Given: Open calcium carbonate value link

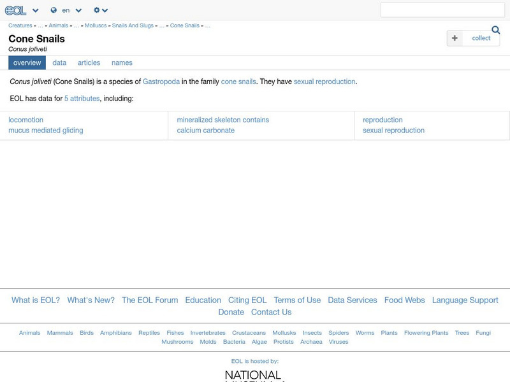Looking at the screenshot, I should (x=205, y=131).
